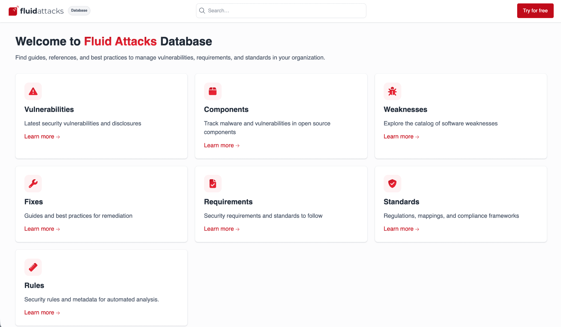Click the Rules ruler icon
The height and width of the screenshot is (327, 561).
33,267
